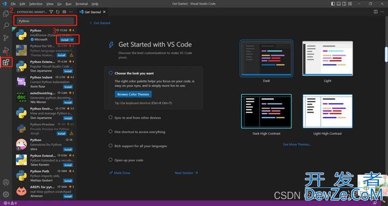The width and height of the screenshot is (388, 206).
Task: Open the Source Control view
Action: coord(6,38)
